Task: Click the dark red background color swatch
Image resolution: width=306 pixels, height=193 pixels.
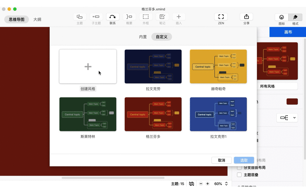Action: pyautogui.click(x=292, y=101)
